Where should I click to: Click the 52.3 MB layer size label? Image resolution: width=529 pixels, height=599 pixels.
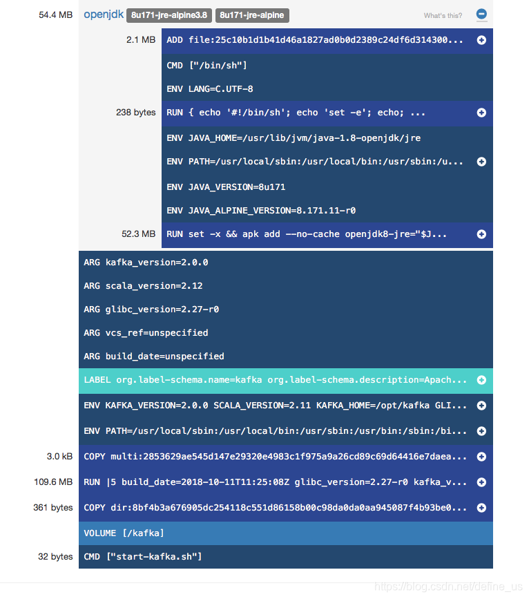point(139,234)
